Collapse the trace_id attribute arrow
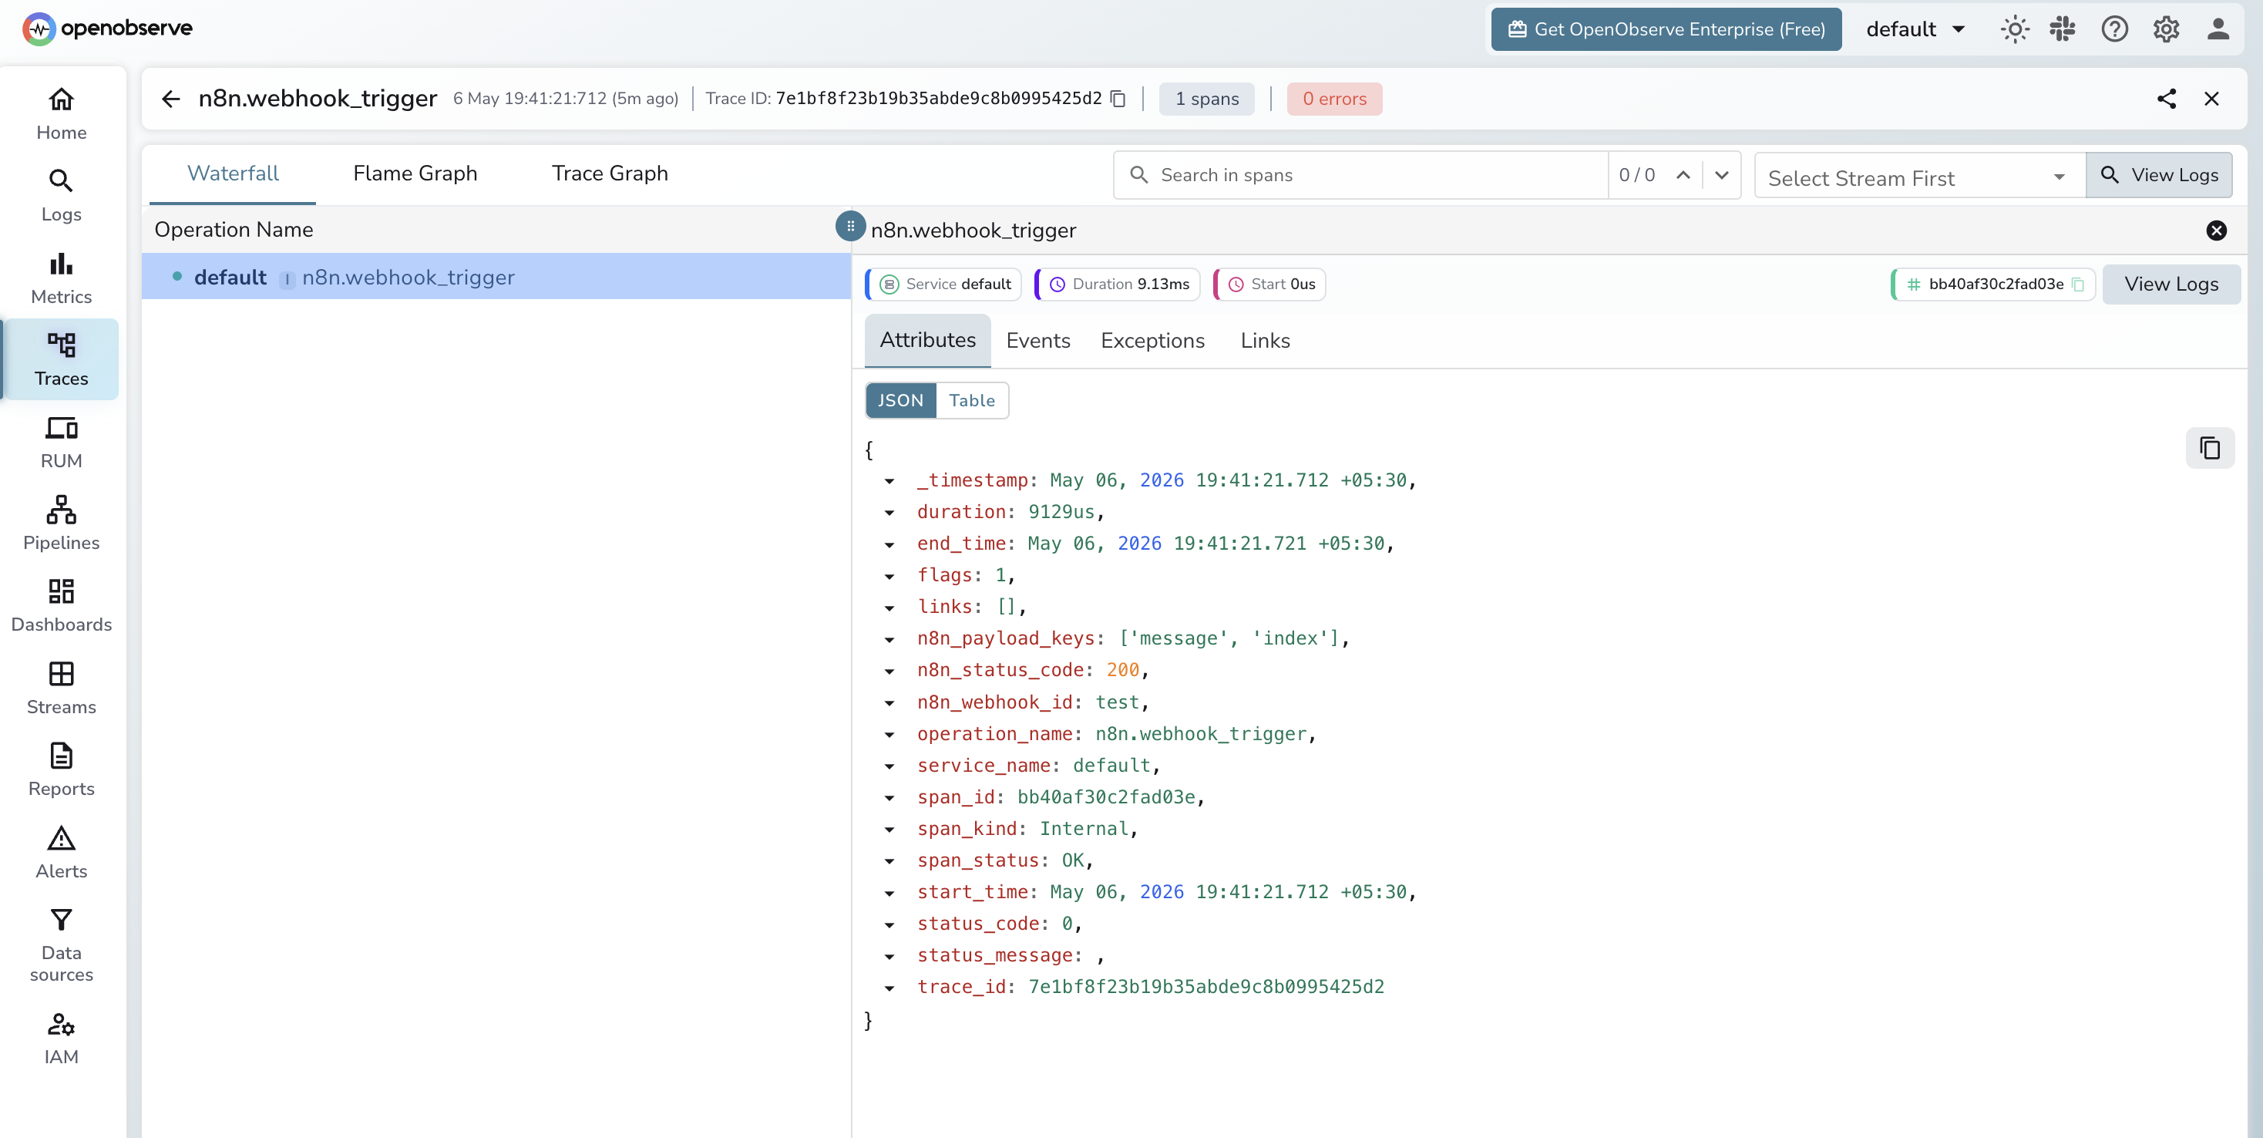Viewport: 2263px width, 1138px height. pos(889,988)
